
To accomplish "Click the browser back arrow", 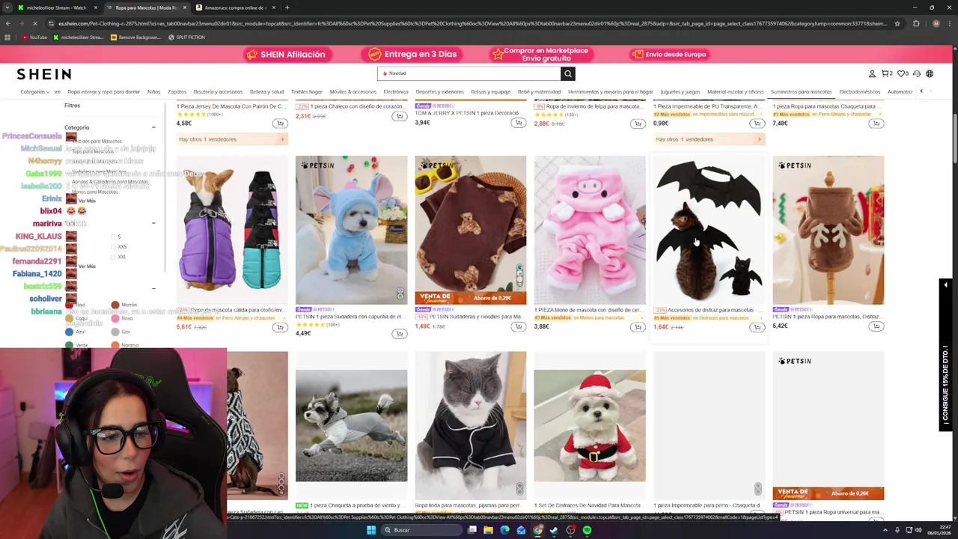I will point(8,23).
